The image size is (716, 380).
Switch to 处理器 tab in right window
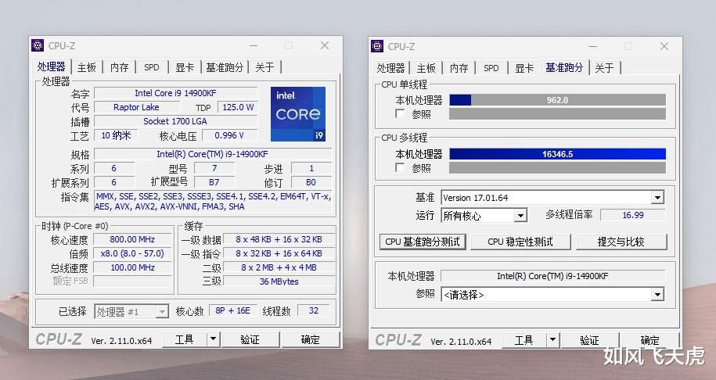pos(391,68)
